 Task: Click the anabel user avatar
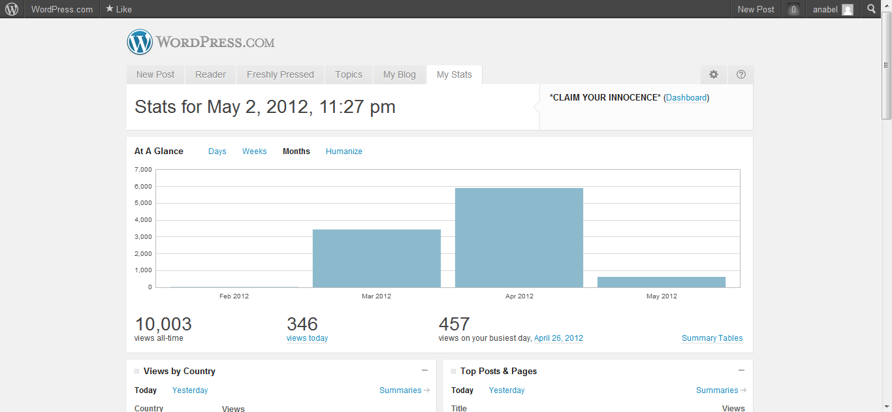tap(847, 10)
